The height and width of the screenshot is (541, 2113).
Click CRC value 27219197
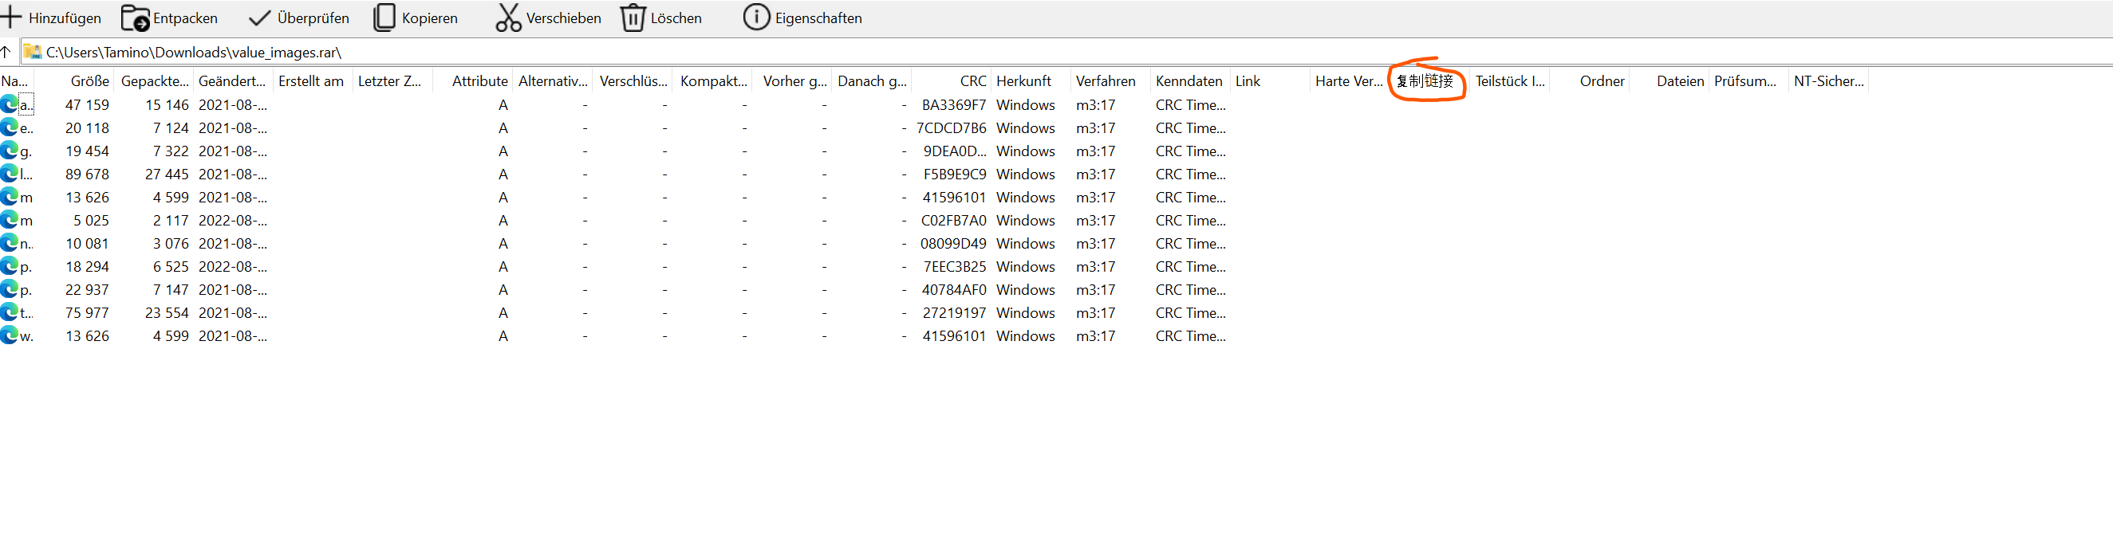coord(954,312)
